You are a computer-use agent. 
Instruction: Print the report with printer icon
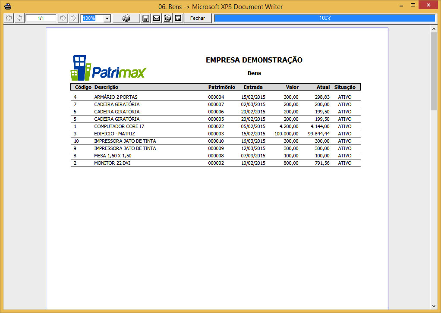pyautogui.click(x=126, y=18)
